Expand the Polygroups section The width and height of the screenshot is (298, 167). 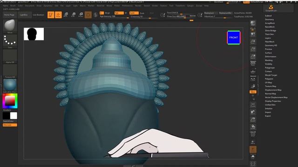point(270,68)
